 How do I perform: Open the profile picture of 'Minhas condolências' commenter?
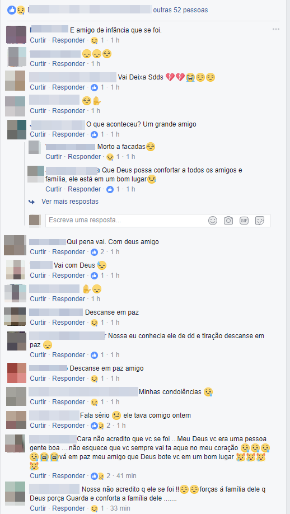point(16,396)
